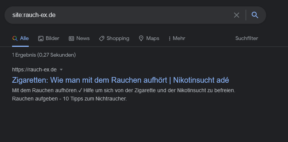288x142 pixels.
Task: Click the News newspaper icon
Action: [71, 39]
